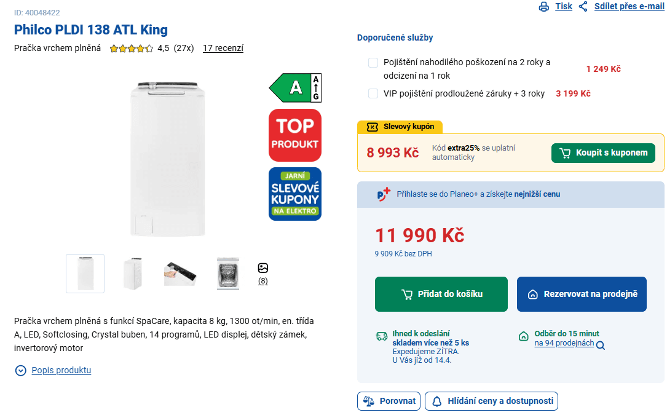
Task: Open the 17 recenzí link
Action: pos(223,48)
